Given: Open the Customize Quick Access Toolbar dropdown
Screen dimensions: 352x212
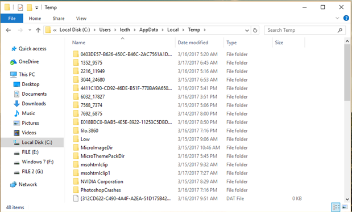Looking at the screenshot, I should tap(36, 7).
